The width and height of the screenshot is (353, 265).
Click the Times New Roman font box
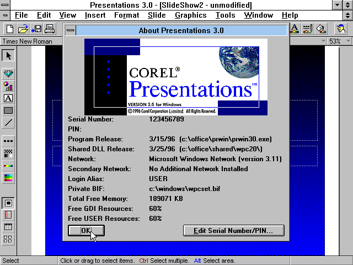(x=31, y=41)
